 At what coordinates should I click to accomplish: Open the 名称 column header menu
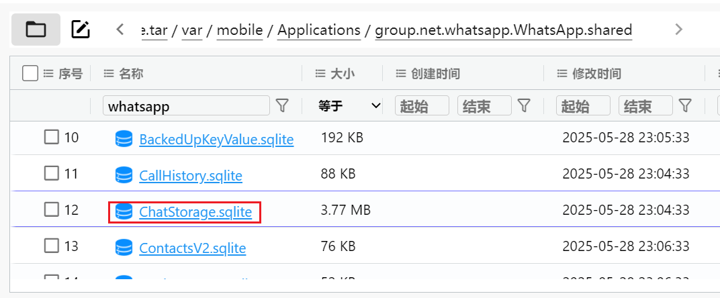[109, 74]
